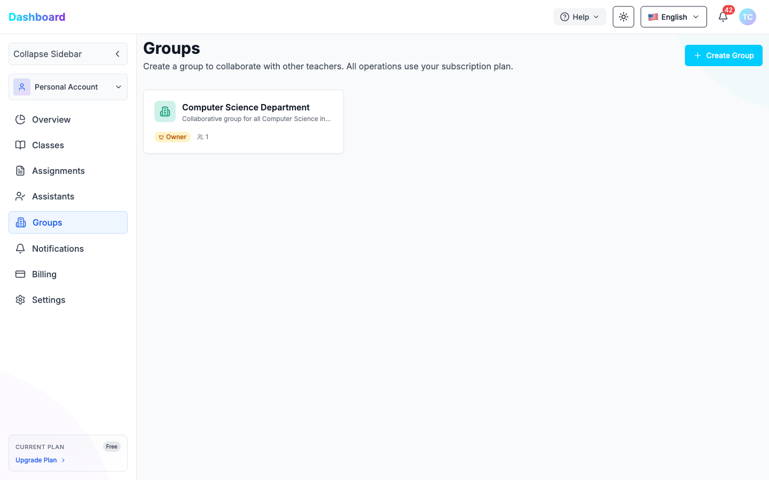Open the TC profile avatar
This screenshot has height=480, width=769.
tap(747, 17)
